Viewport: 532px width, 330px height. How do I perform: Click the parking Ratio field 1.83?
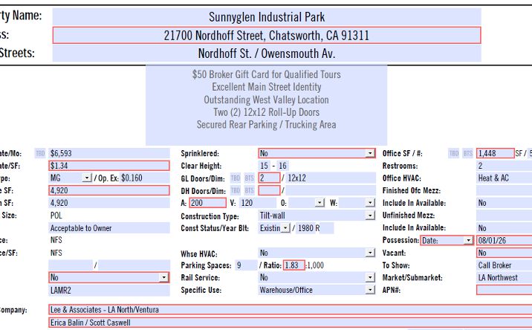(x=293, y=265)
